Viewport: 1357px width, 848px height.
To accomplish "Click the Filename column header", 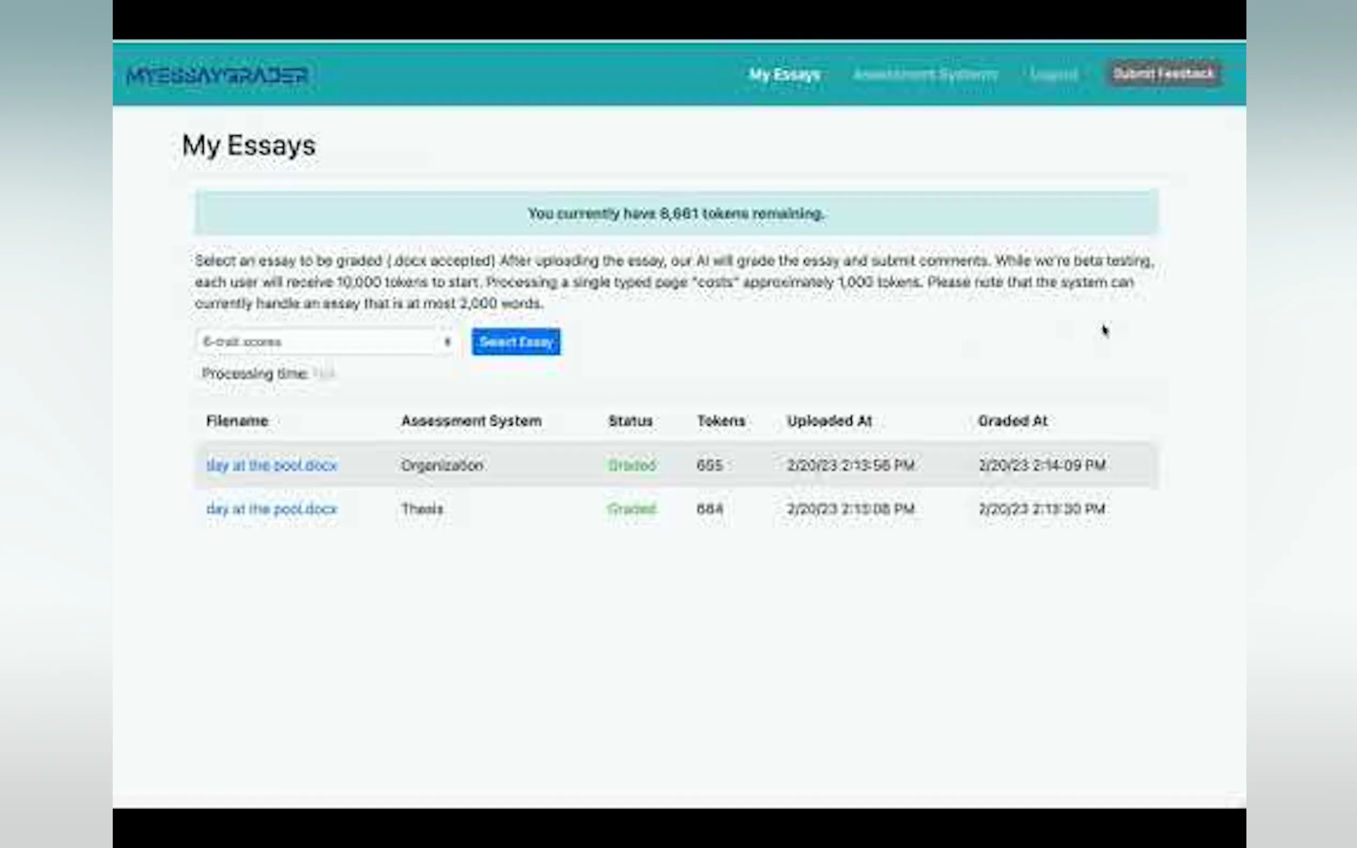I will coord(237,421).
